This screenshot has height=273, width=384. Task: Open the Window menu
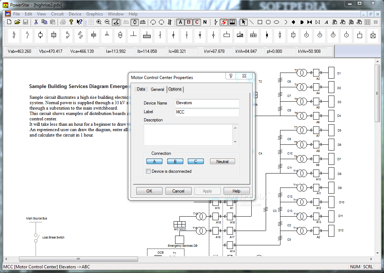(x=116, y=14)
